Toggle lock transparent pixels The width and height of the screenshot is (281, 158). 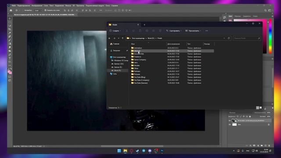[238, 116]
